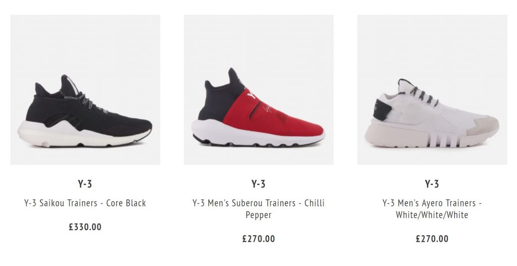Click the white logo on the red Suberou shoe

[252, 93]
